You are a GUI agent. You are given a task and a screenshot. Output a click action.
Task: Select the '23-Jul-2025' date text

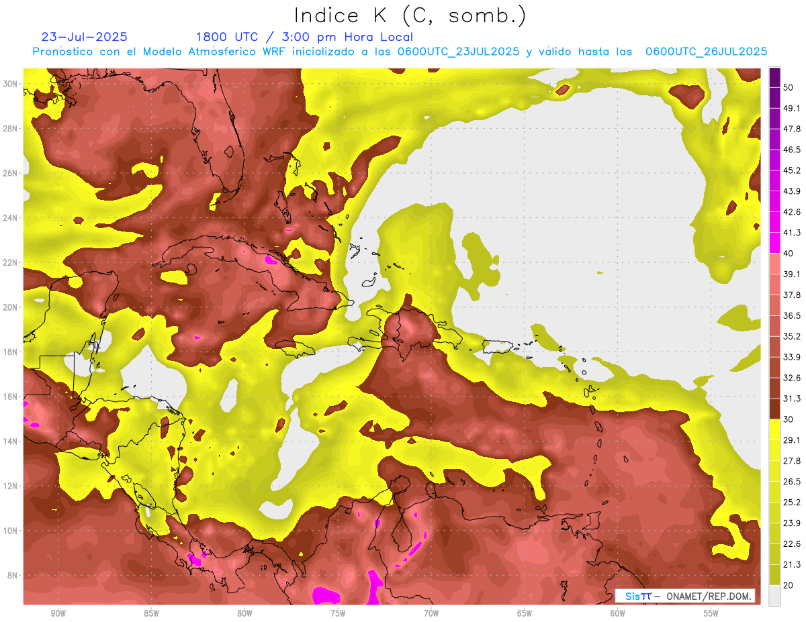[x=84, y=37]
